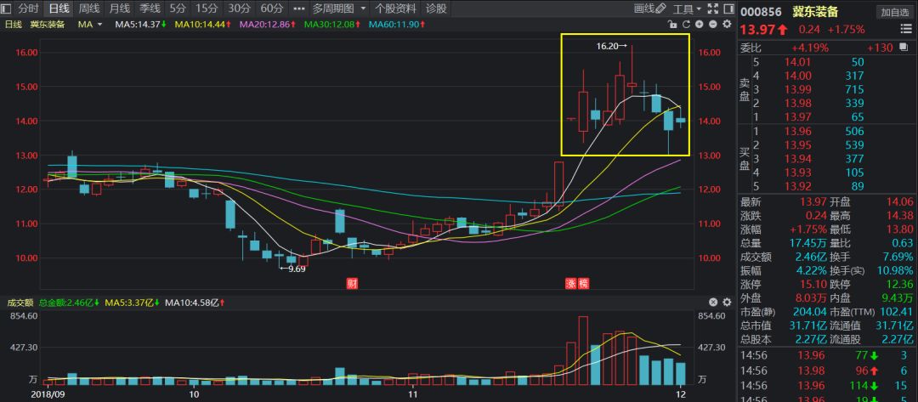Viewport: 918px width, 402px height.
Task: Toggle fullscreen chart expand icon
Action: coord(713,8)
